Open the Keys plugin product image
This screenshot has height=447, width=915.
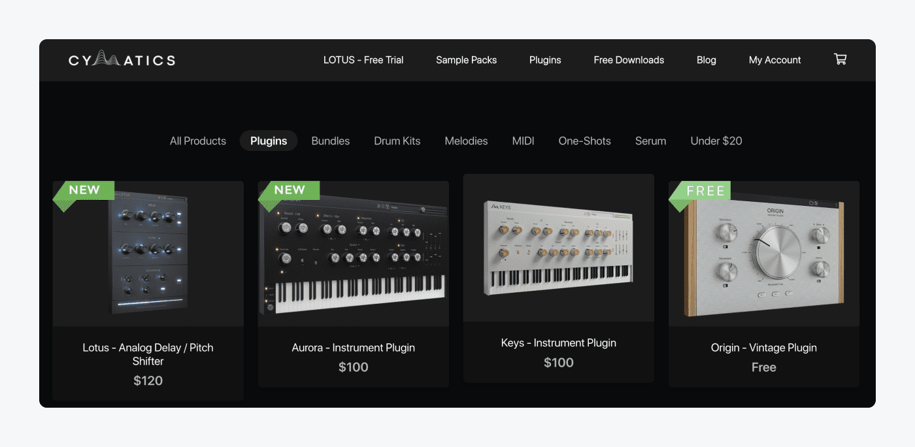559,248
